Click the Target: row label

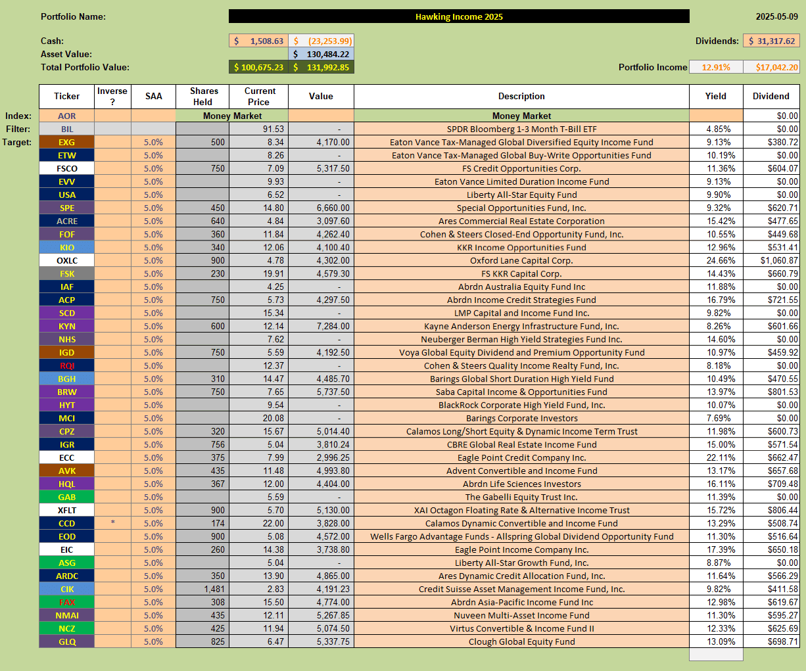(17, 142)
